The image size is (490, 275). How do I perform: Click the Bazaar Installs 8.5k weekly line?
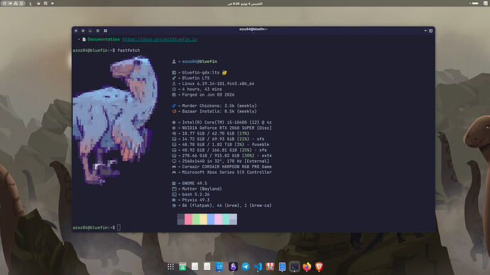[214, 111]
